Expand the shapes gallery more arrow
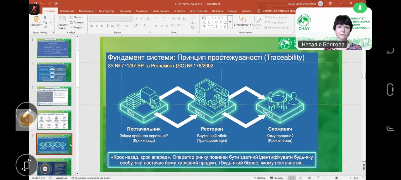The image size is (401, 180). pyautogui.click(x=230, y=22)
